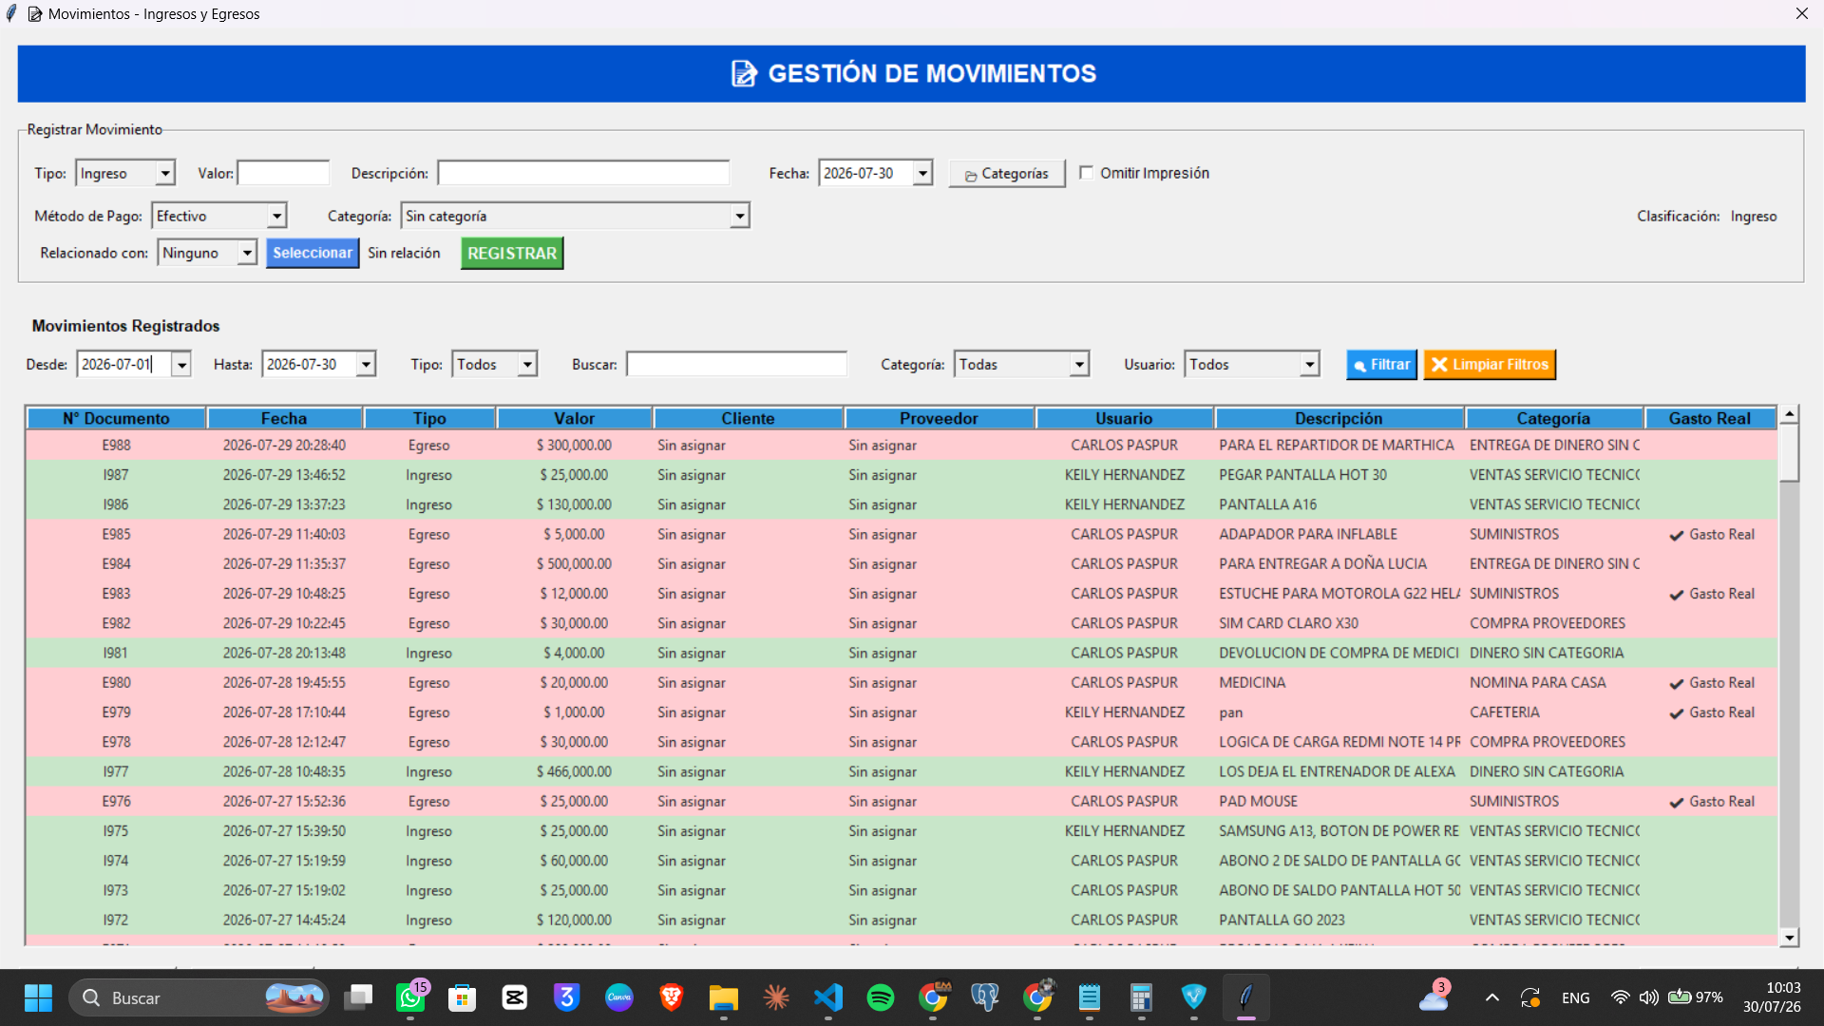Expand the filter Categoría Todas dropdown
This screenshot has width=1824, height=1026.
(1078, 365)
